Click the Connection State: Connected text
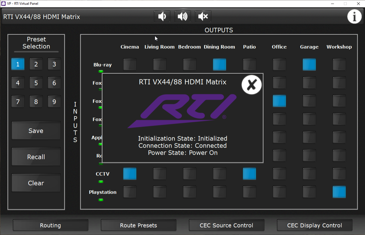365x235 pixels. [183, 146]
